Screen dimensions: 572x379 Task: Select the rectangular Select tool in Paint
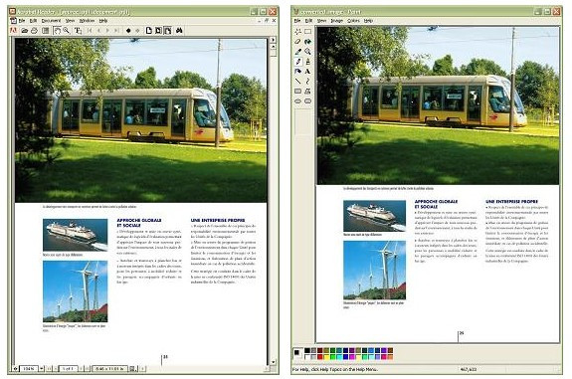click(308, 32)
